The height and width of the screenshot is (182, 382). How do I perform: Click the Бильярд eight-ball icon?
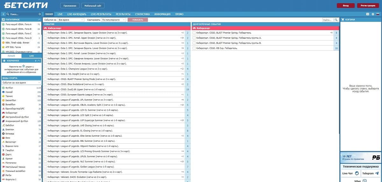pyautogui.click(x=4, y=133)
